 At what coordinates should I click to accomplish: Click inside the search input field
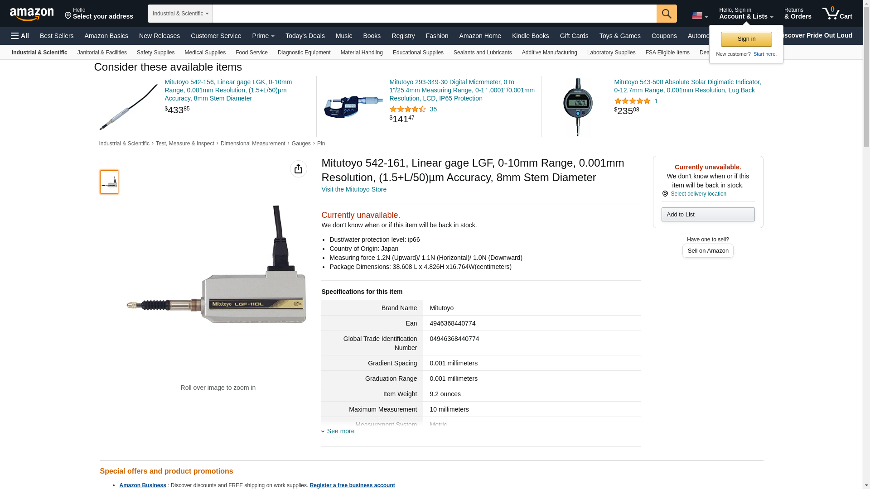(434, 14)
